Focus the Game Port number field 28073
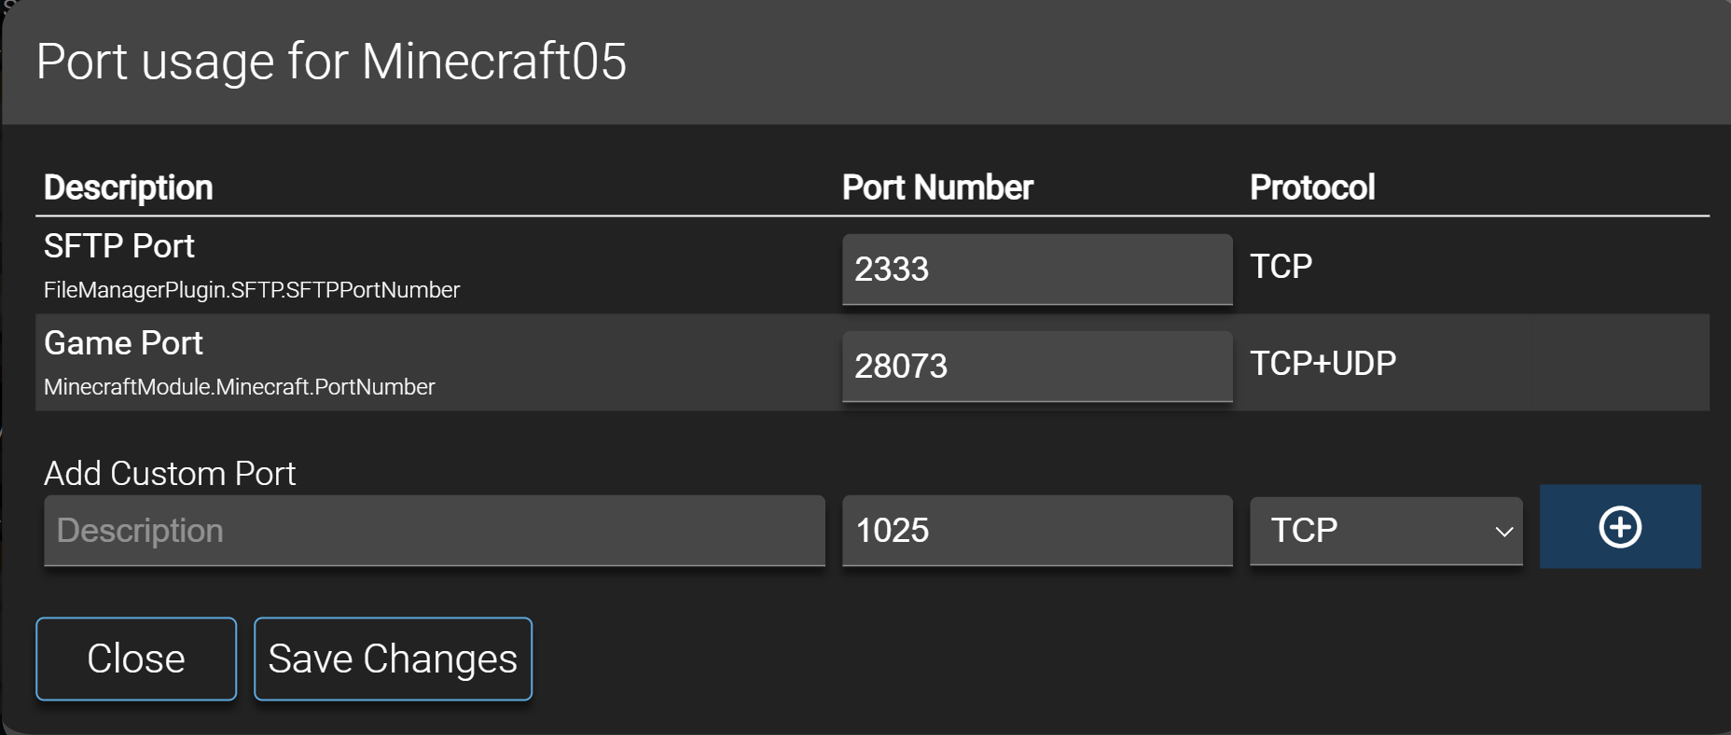This screenshot has height=735, width=1731. [x=1037, y=367]
